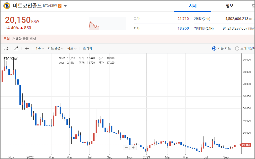Screen dimensions: 255x159
Task: Click the 20,150 current price tag on axis
Action: [246, 145]
